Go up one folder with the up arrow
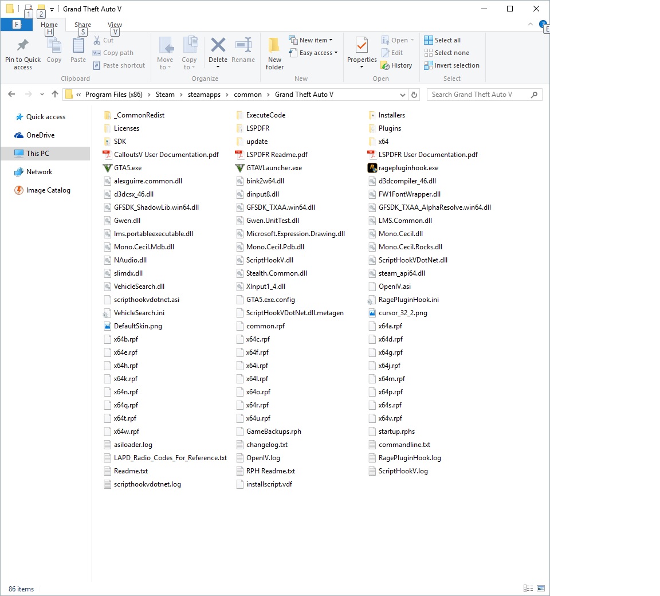Image resolution: width=660 pixels, height=596 pixels. (x=55, y=95)
